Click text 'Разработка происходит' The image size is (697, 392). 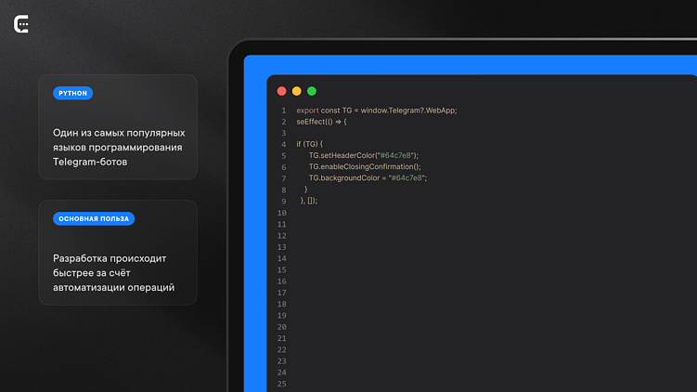[110, 258]
